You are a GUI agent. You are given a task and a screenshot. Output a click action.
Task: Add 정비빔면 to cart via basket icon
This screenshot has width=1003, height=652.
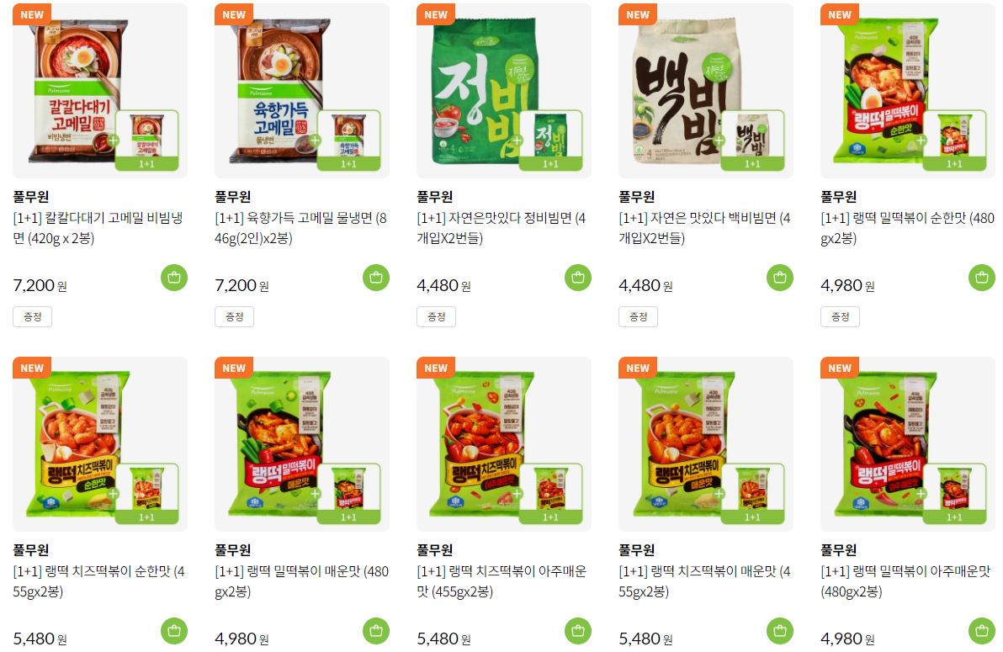(578, 278)
